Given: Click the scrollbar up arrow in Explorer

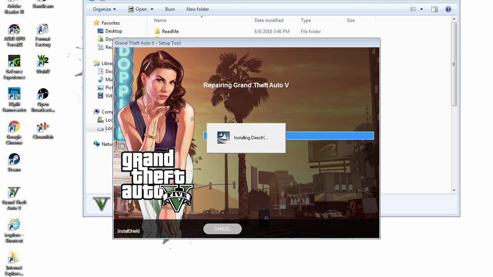Looking at the screenshot, I should (x=454, y=19).
